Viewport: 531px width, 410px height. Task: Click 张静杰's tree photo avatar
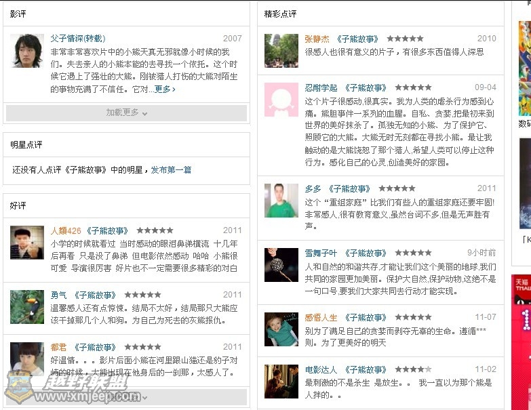[x=281, y=51]
